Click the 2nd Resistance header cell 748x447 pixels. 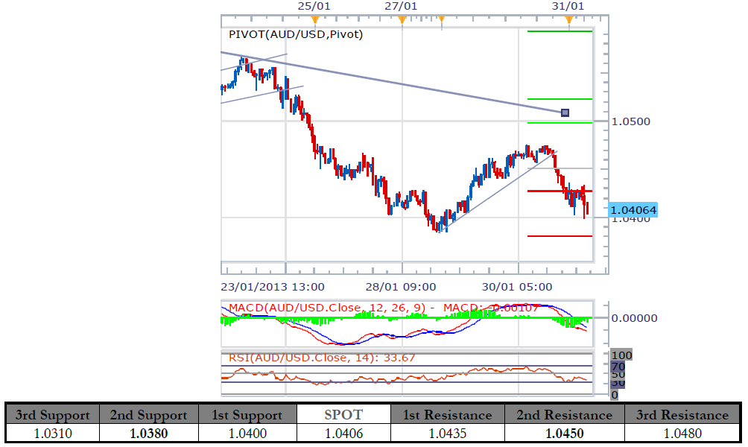(x=564, y=414)
